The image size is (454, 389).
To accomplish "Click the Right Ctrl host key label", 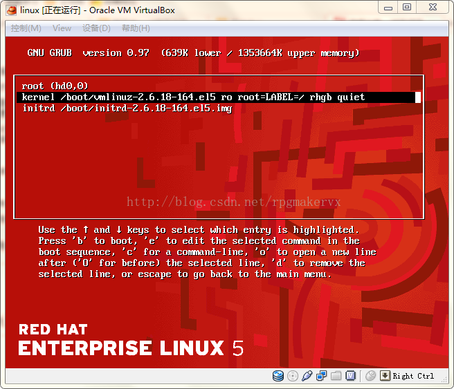I will tap(413, 376).
